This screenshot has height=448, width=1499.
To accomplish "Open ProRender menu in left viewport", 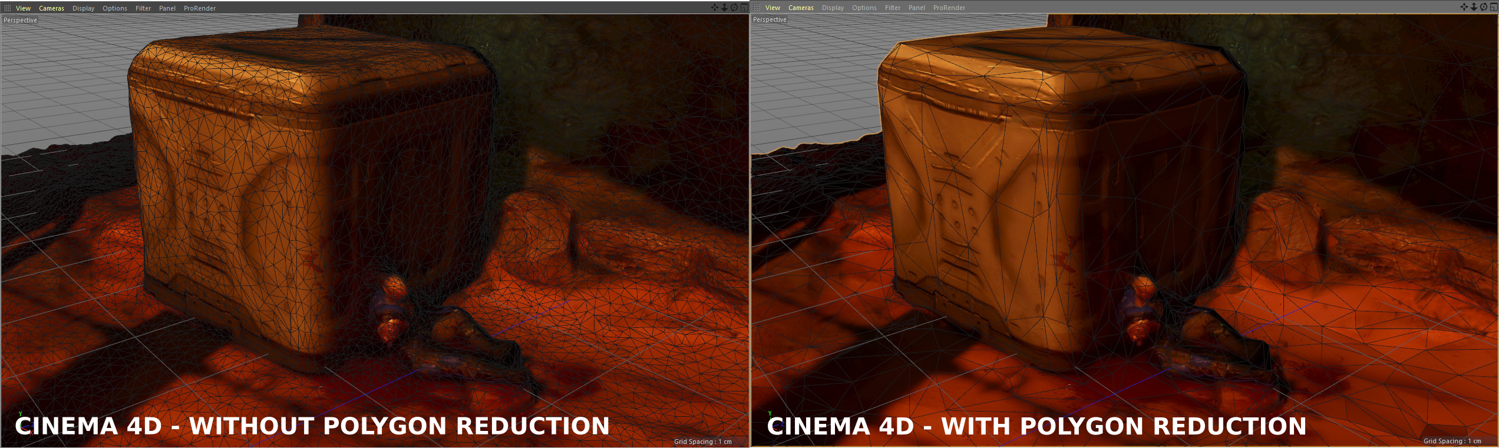I will (200, 8).
